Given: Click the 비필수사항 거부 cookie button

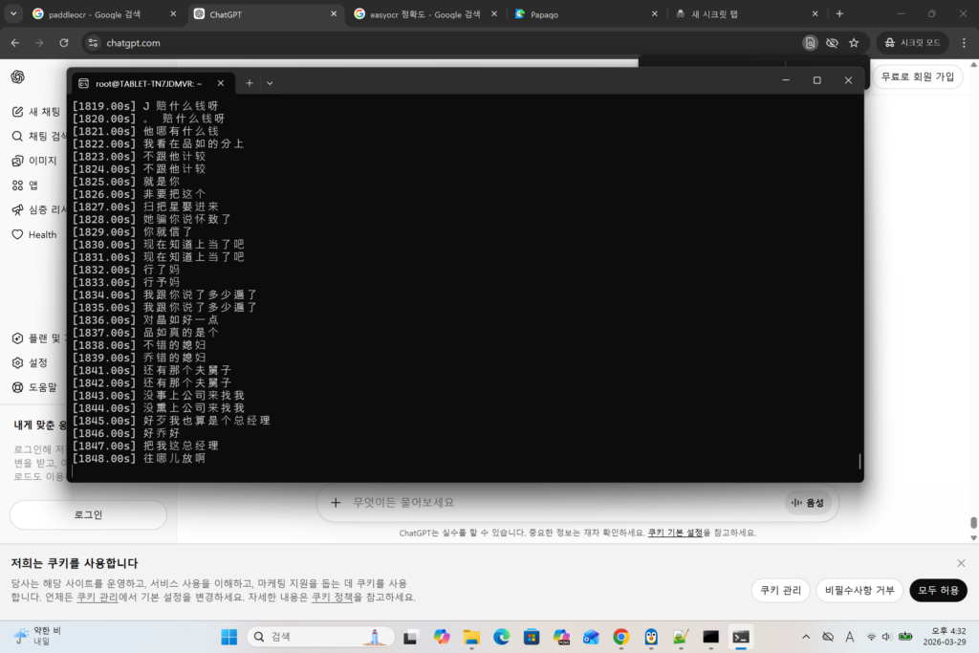Looking at the screenshot, I should click(859, 590).
